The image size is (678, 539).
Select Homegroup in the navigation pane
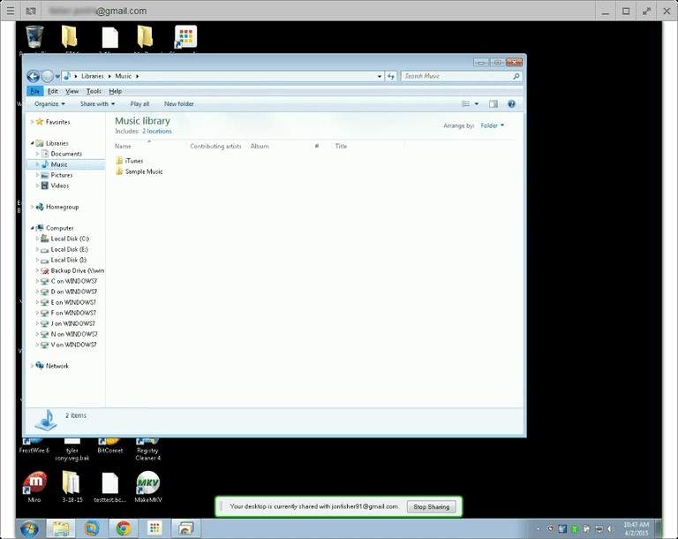point(63,207)
